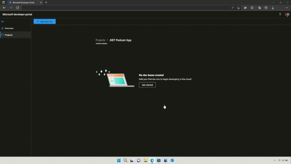291x164 pixels.
Task: Open browser collections icon
Action: tap(259, 8)
